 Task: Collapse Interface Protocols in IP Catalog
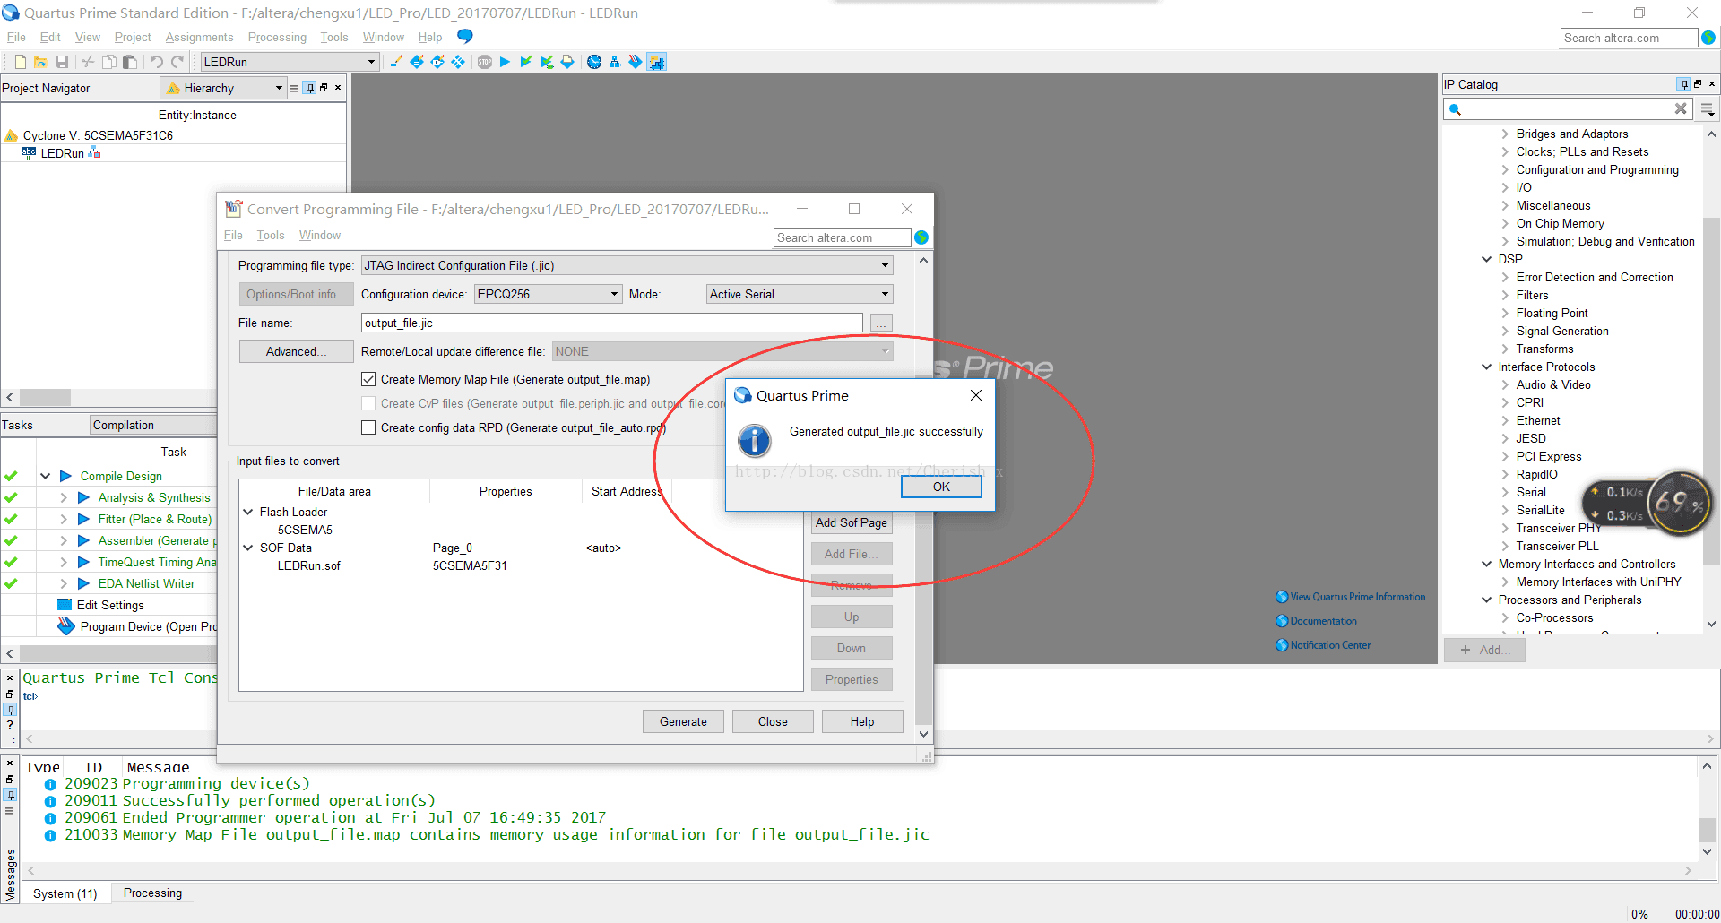click(1487, 367)
